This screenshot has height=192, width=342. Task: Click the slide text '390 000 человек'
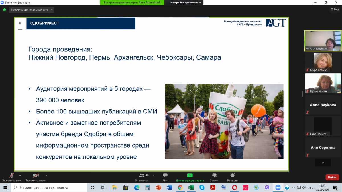60,100
